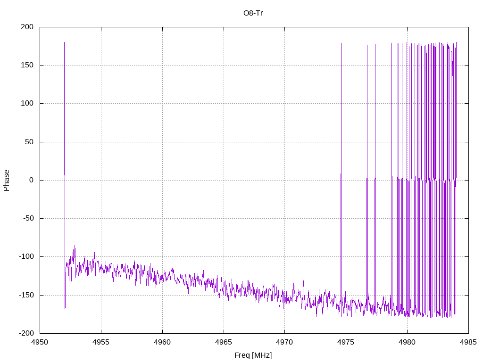The width and height of the screenshot is (483, 362).
Task: Click the y-axis tick label 0
Action: coord(32,180)
